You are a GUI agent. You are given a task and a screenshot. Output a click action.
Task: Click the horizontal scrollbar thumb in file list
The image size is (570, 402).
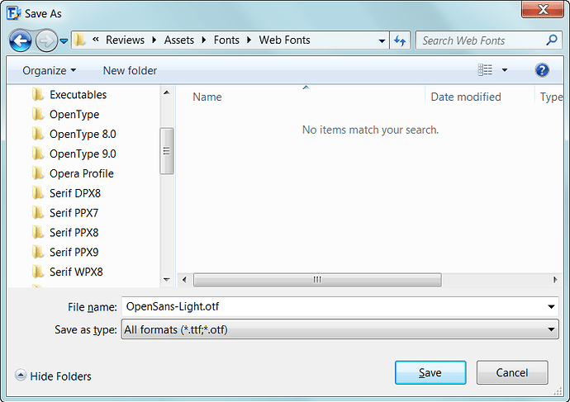pyautogui.click(x=316, y=280)
